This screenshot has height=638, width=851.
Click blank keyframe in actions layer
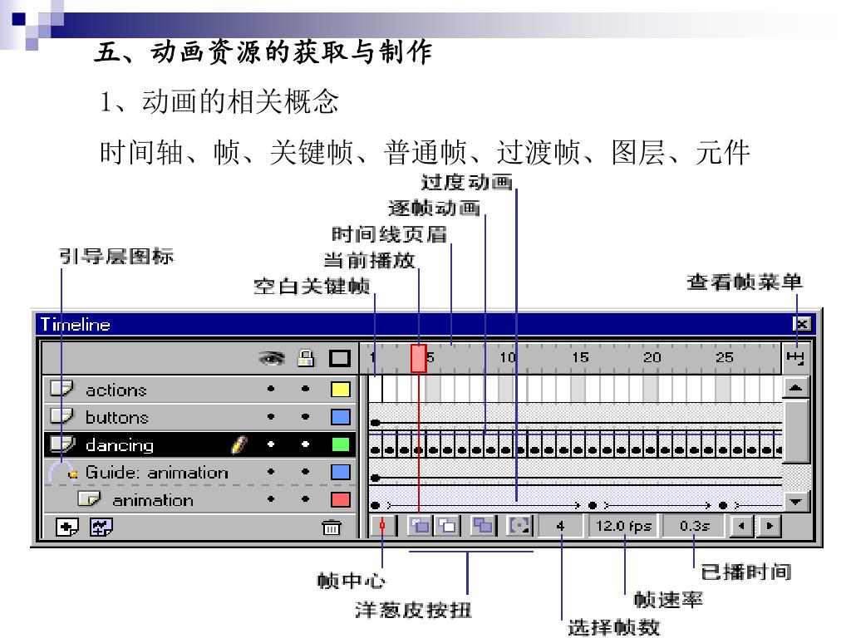[x=375, y=389]
